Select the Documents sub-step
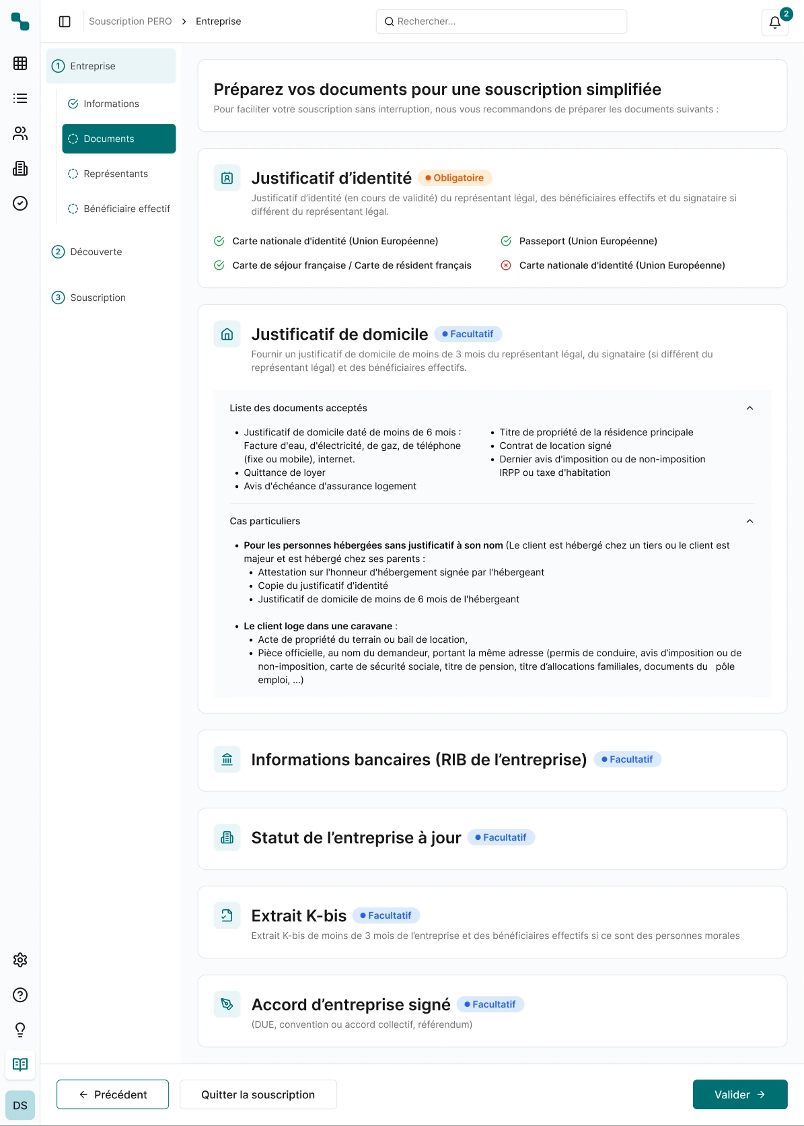804x1126 pixels. (119, 139)
